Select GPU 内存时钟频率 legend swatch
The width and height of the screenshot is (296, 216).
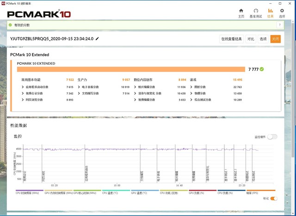(x=58, y=191)
